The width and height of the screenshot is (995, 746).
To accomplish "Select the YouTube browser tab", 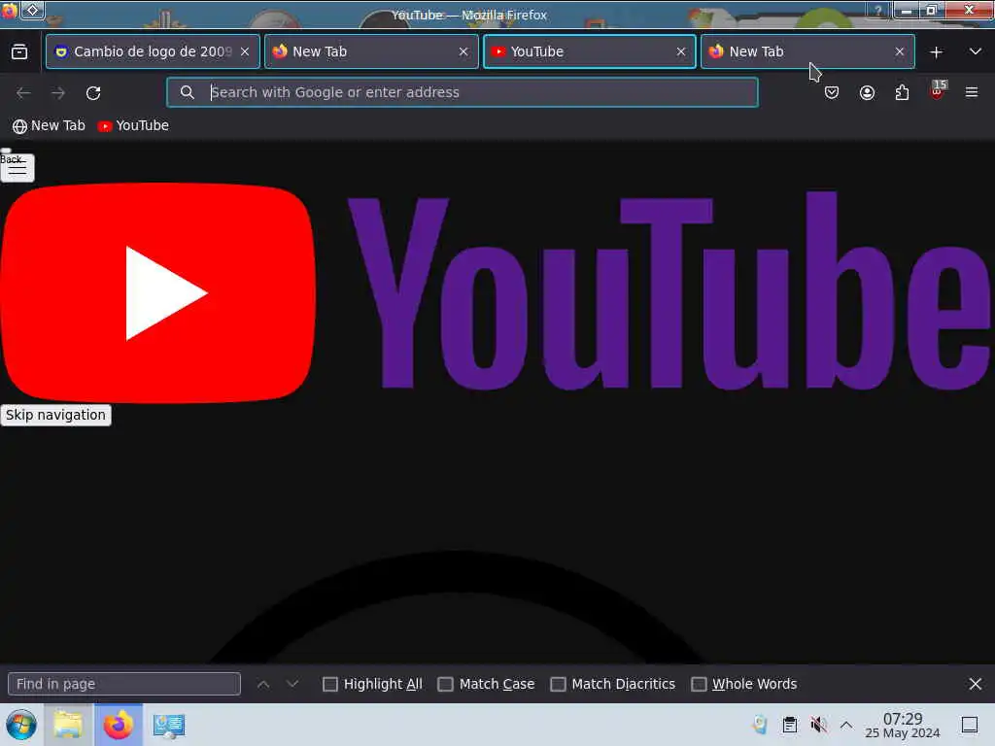I will 590,51.
